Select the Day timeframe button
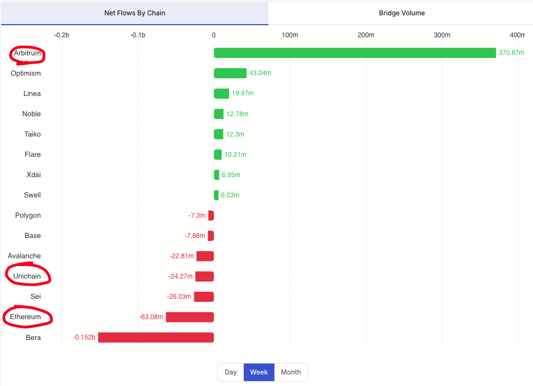 [x=231, y=372]
